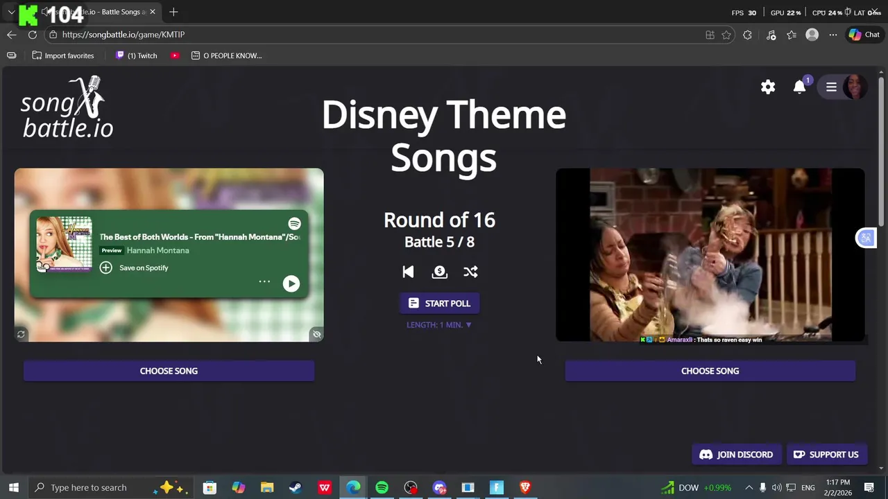Open the Hannah Montana artist link
Viewport: 888px width, 499px height.
click(x=157, y=250)
